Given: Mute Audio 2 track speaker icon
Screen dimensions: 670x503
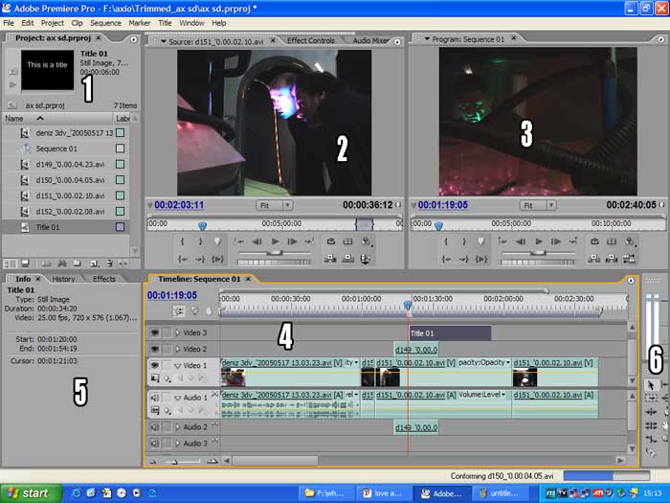Looking at the screenshot, I should click(155, 427).
